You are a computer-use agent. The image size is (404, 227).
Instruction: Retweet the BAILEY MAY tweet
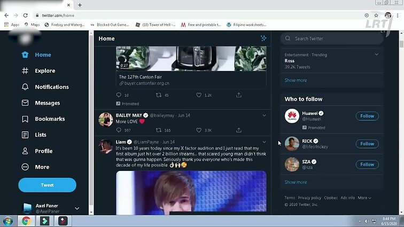pyautogui.click(x=159, y=130)
